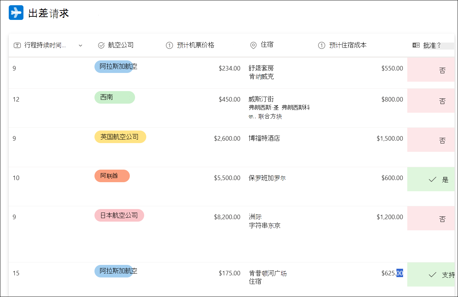Click the $625.00 lodging cost field
This screenshot has width=458, height=297.
[392, 273]
